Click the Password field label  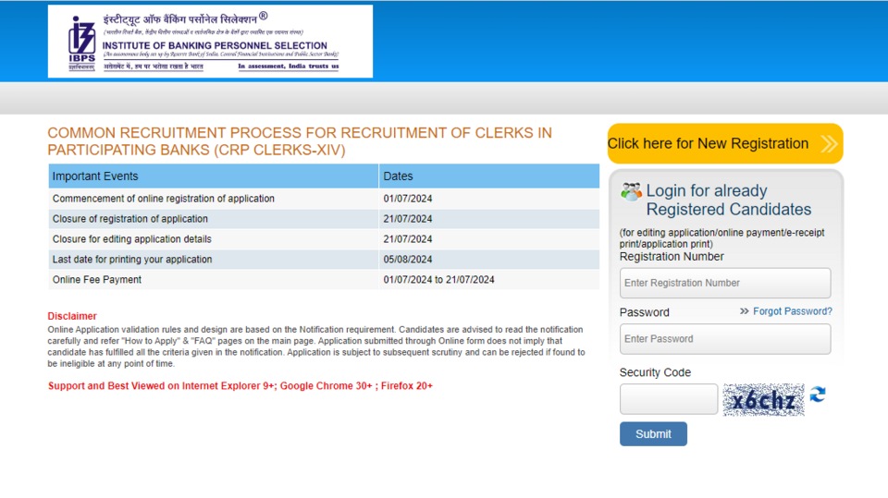pyautogui.click(x=645, y=312)
